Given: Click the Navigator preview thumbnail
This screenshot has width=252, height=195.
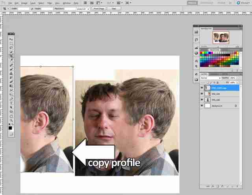Looking at the screenshot, I should pyautogui.click(x=221, y=37).
